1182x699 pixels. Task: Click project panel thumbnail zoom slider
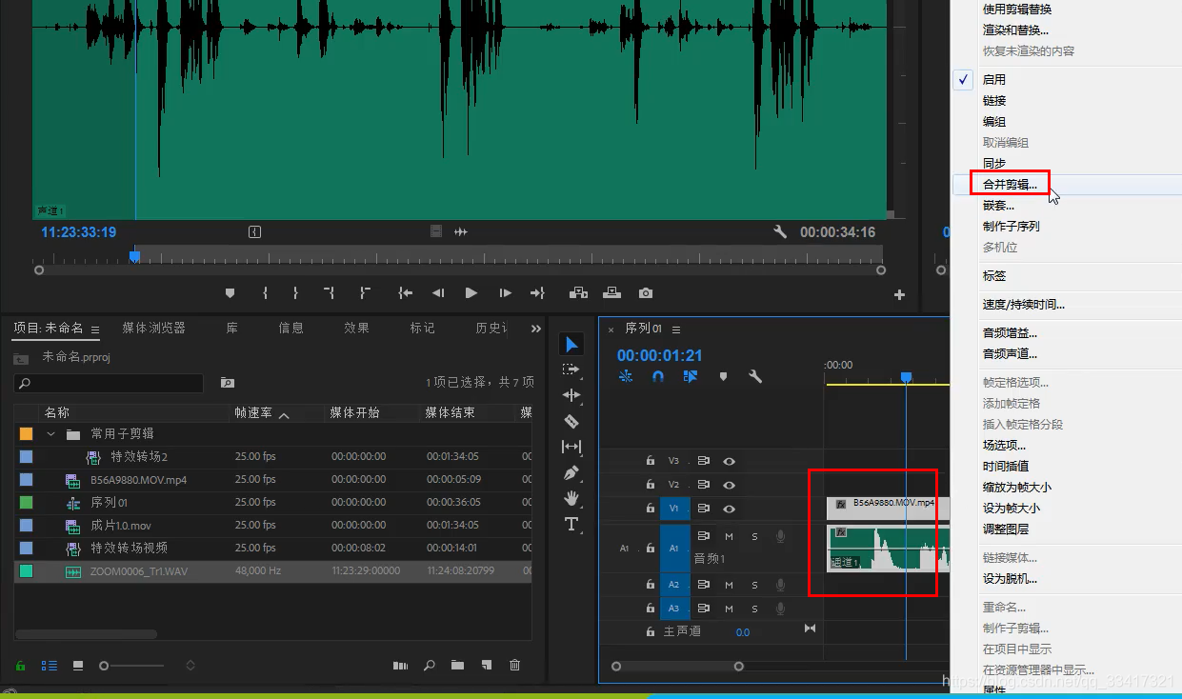[x=130, y=666]
